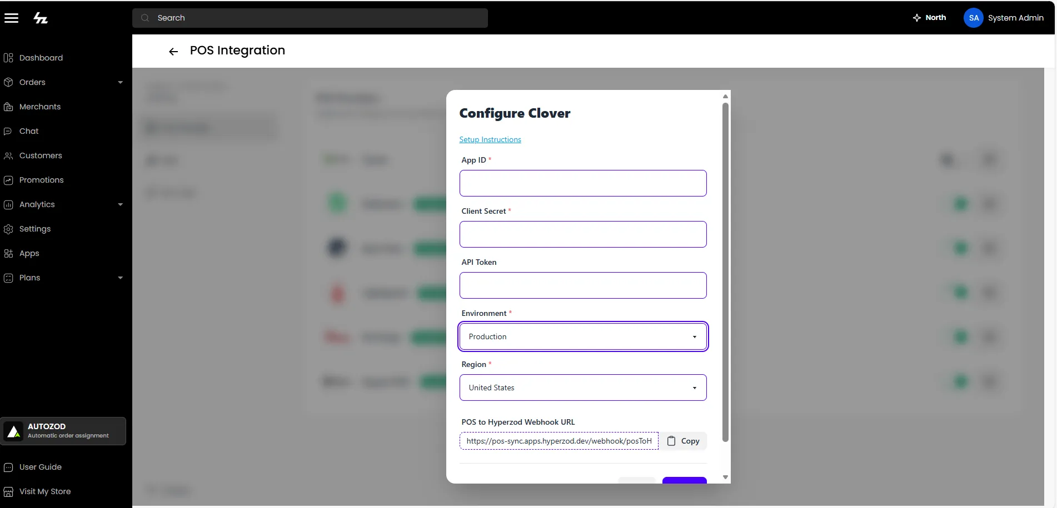Copy the webhook URL with Copy button

(x=683, y=441)
